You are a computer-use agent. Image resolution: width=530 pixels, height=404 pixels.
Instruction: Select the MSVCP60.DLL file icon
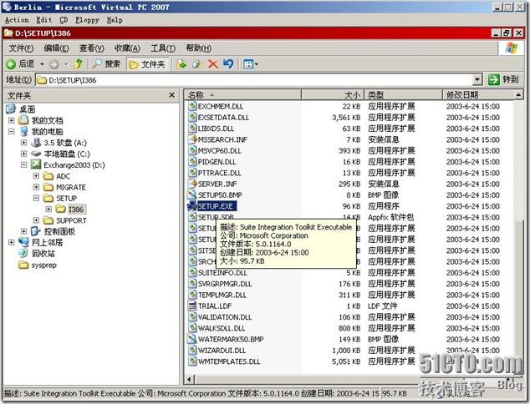tap(192, 150)
